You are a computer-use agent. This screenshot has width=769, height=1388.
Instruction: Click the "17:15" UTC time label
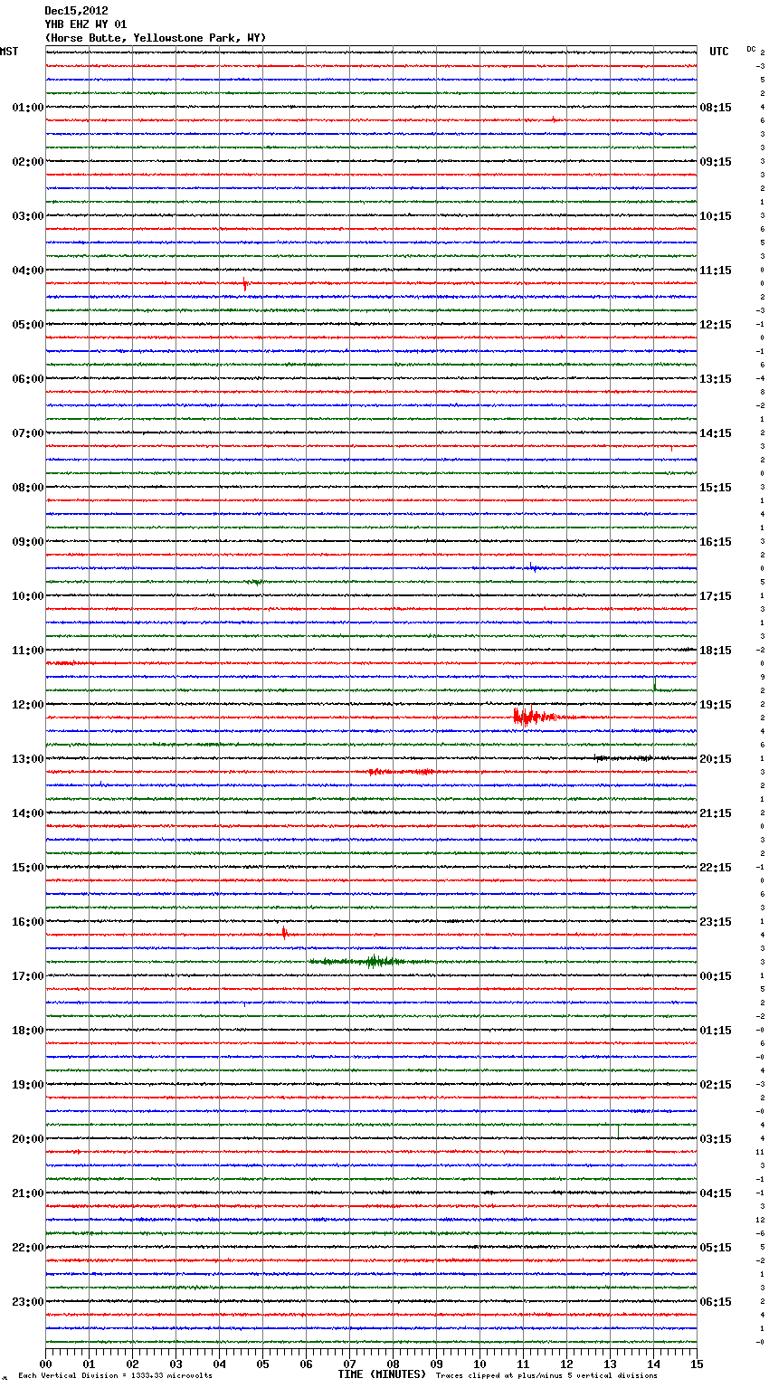click(716, 596)
